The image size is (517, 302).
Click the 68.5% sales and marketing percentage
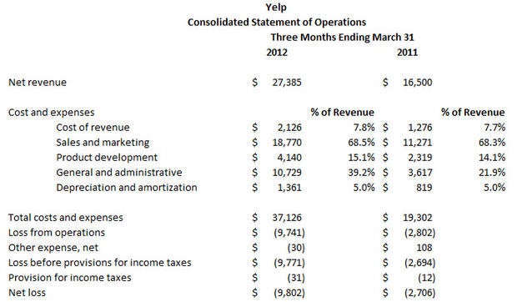point(361,143)
